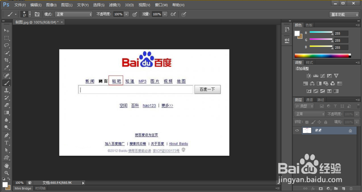Select the Brush tool in toolbox
The image size is (362, 192).
(x=7, y=83)
